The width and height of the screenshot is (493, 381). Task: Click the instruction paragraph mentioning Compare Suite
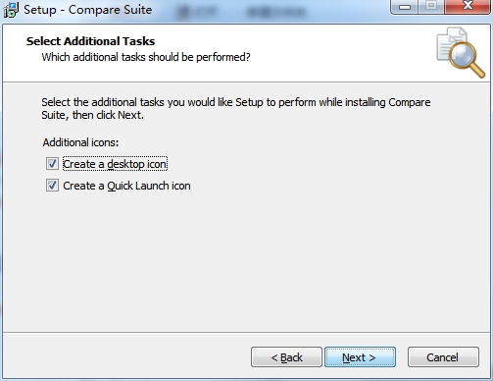click(236, 109)
